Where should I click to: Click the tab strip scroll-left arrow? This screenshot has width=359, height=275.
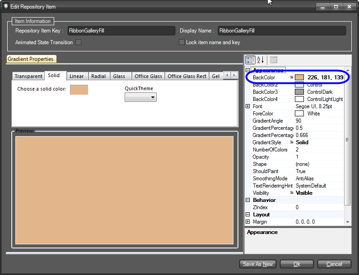click(227, 75)
